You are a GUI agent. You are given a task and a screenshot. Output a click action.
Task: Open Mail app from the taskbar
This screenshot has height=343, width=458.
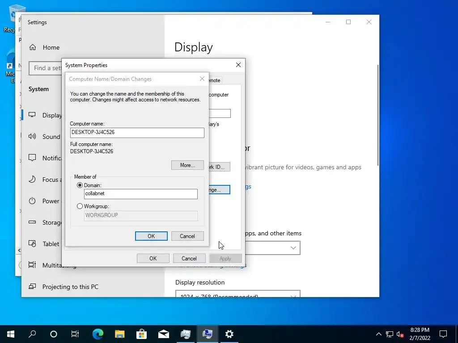[x=164, y=334]
